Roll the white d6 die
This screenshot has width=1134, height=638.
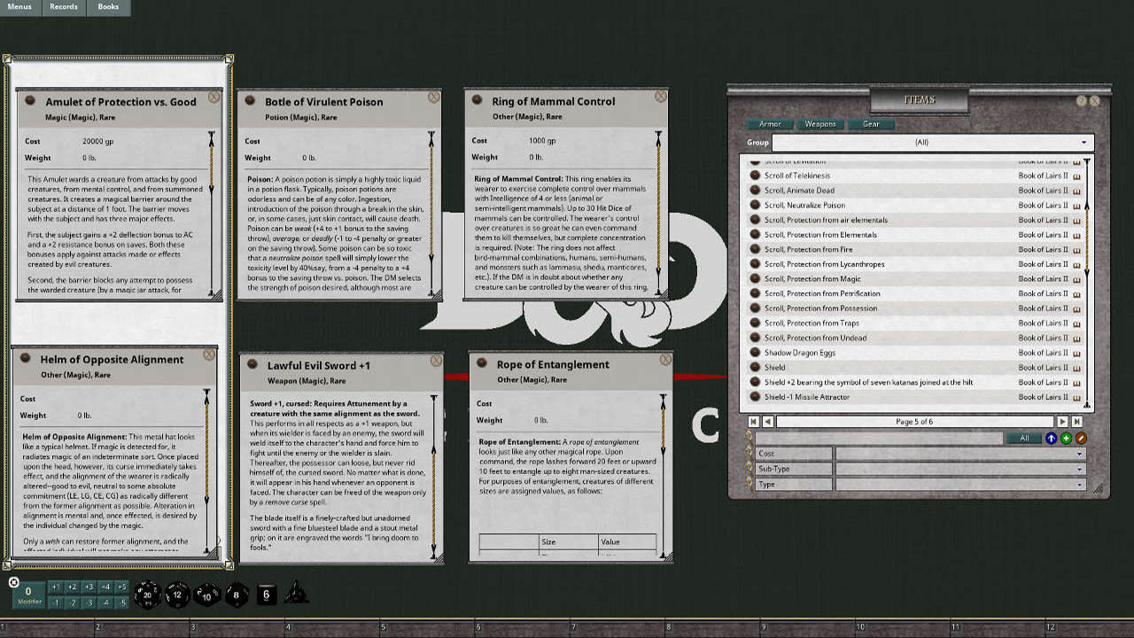point(265,595)
